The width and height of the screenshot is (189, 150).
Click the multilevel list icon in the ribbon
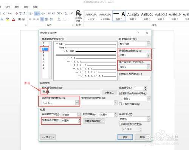pyautogui.click(x=43, y=13)
